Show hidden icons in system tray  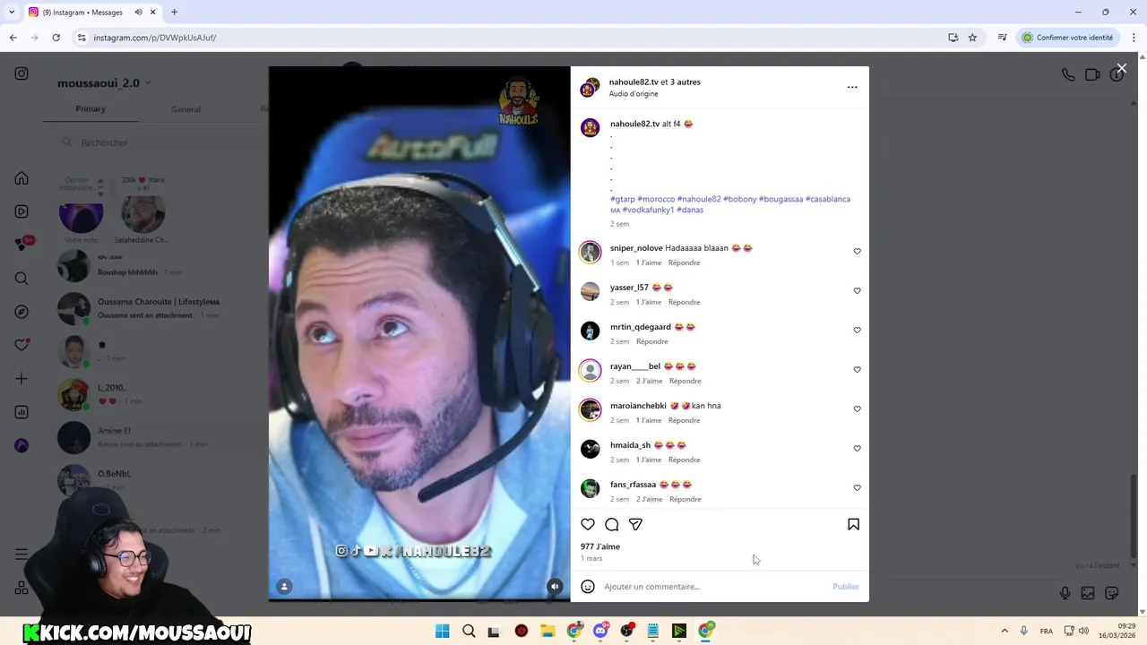tap(1004, 631)
